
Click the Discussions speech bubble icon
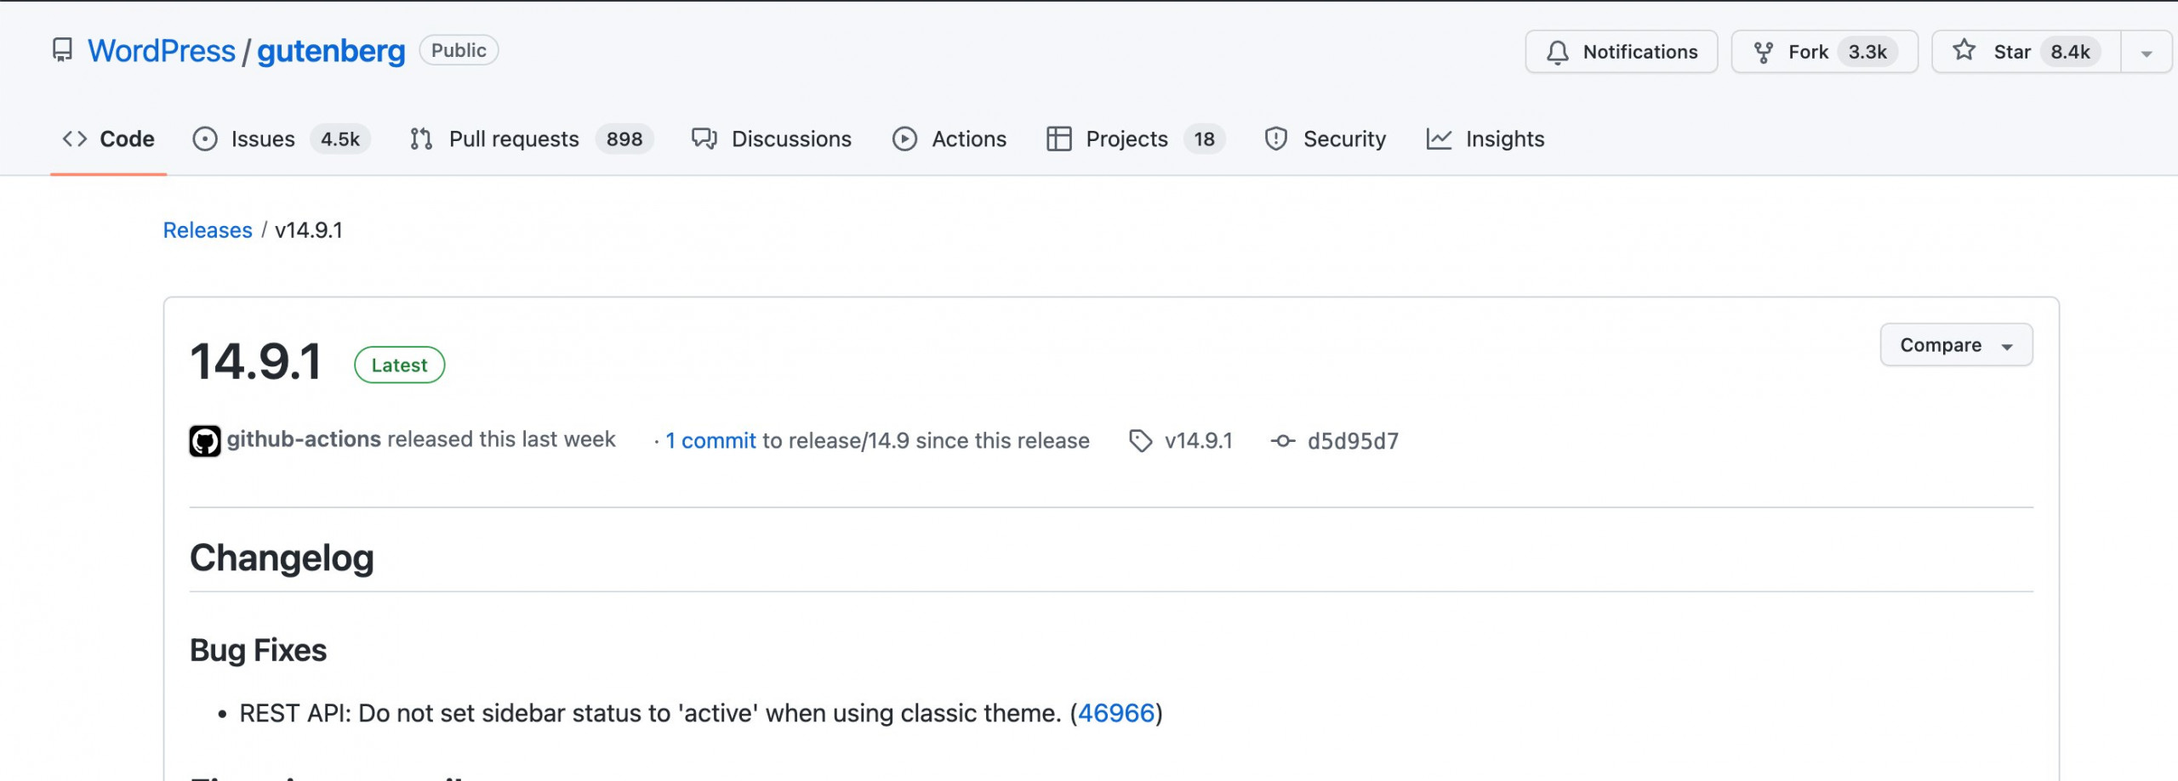(x=704, y=139)
